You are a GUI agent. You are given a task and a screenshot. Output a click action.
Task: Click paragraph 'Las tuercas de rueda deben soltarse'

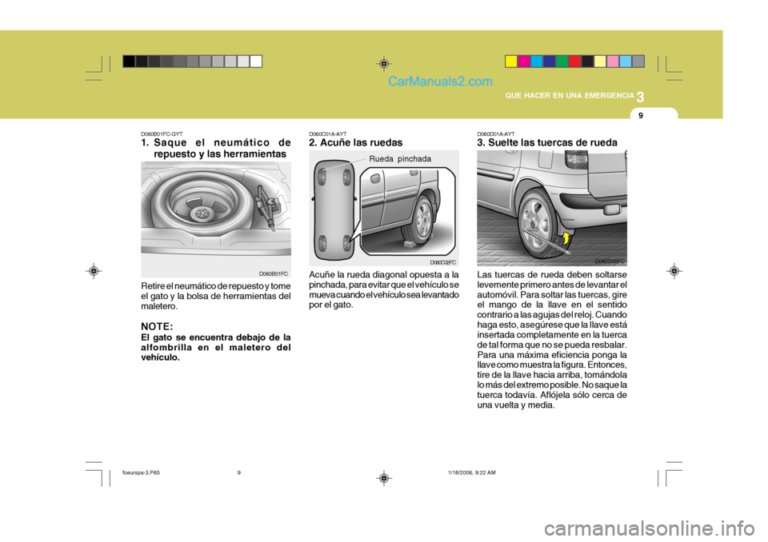click(552, 340)
